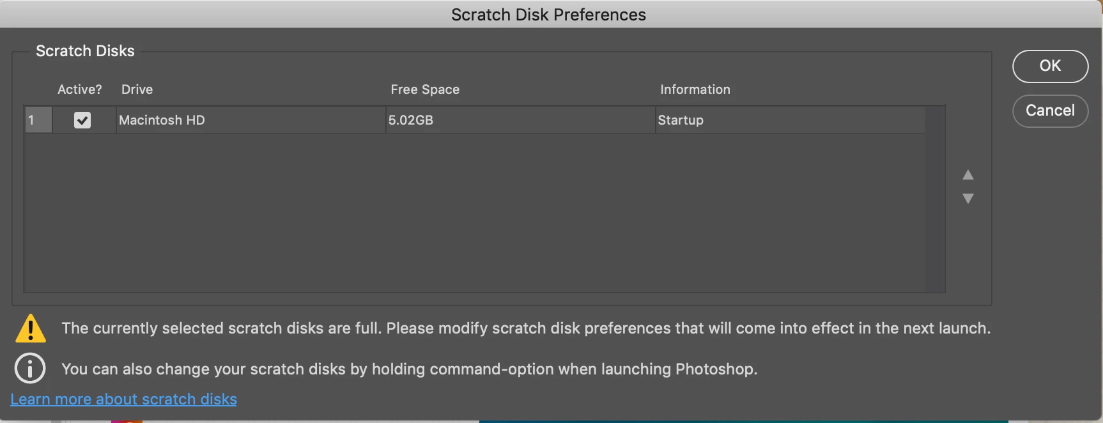1103x423 pixels.
Task: Move the selected disk up with the up arrow
Action: (968, 175)
